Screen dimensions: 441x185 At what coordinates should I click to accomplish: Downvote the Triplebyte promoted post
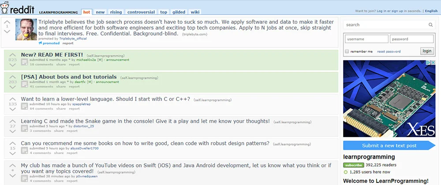(7, 31)
